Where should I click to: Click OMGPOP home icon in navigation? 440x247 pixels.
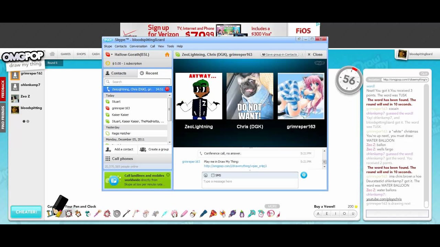(52, 54)
